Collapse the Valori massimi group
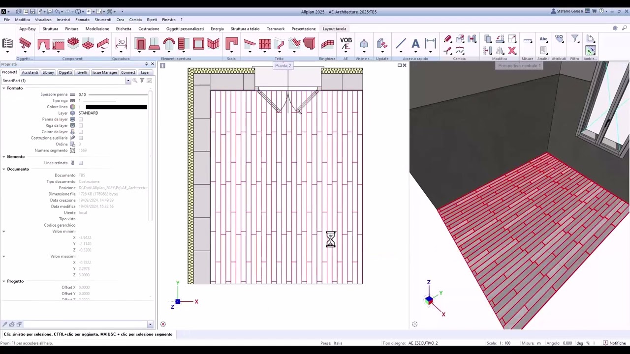 tap(3, 256)
